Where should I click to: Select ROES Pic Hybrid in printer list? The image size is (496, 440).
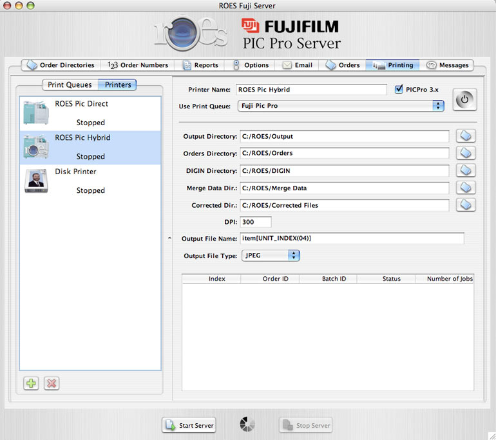(90, 147)
